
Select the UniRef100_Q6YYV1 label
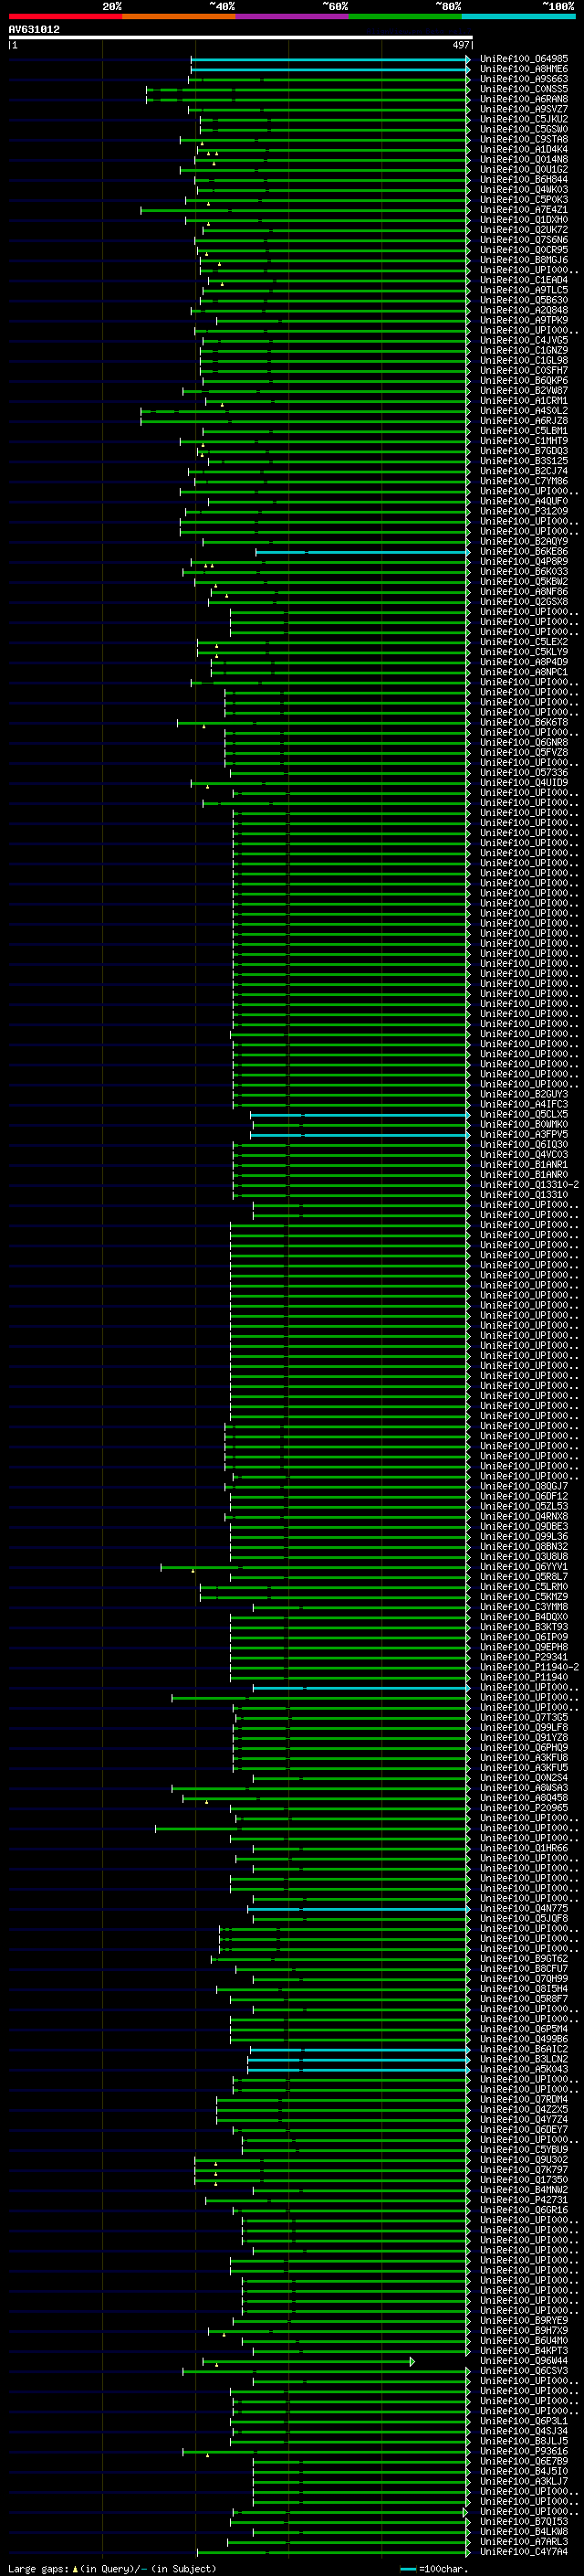click(524, 1566)
